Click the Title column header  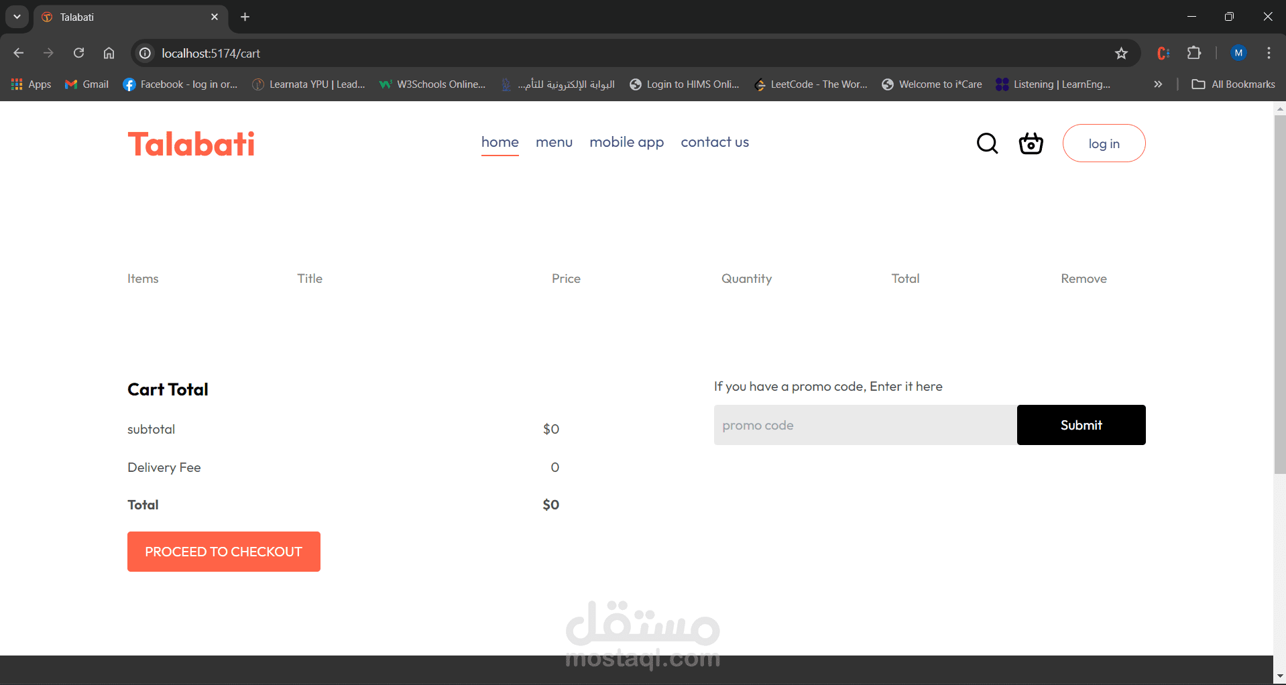click(x=310, y=279)
